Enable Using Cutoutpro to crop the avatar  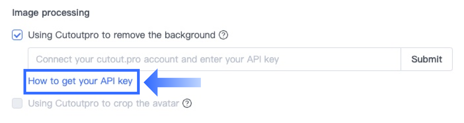17,103
